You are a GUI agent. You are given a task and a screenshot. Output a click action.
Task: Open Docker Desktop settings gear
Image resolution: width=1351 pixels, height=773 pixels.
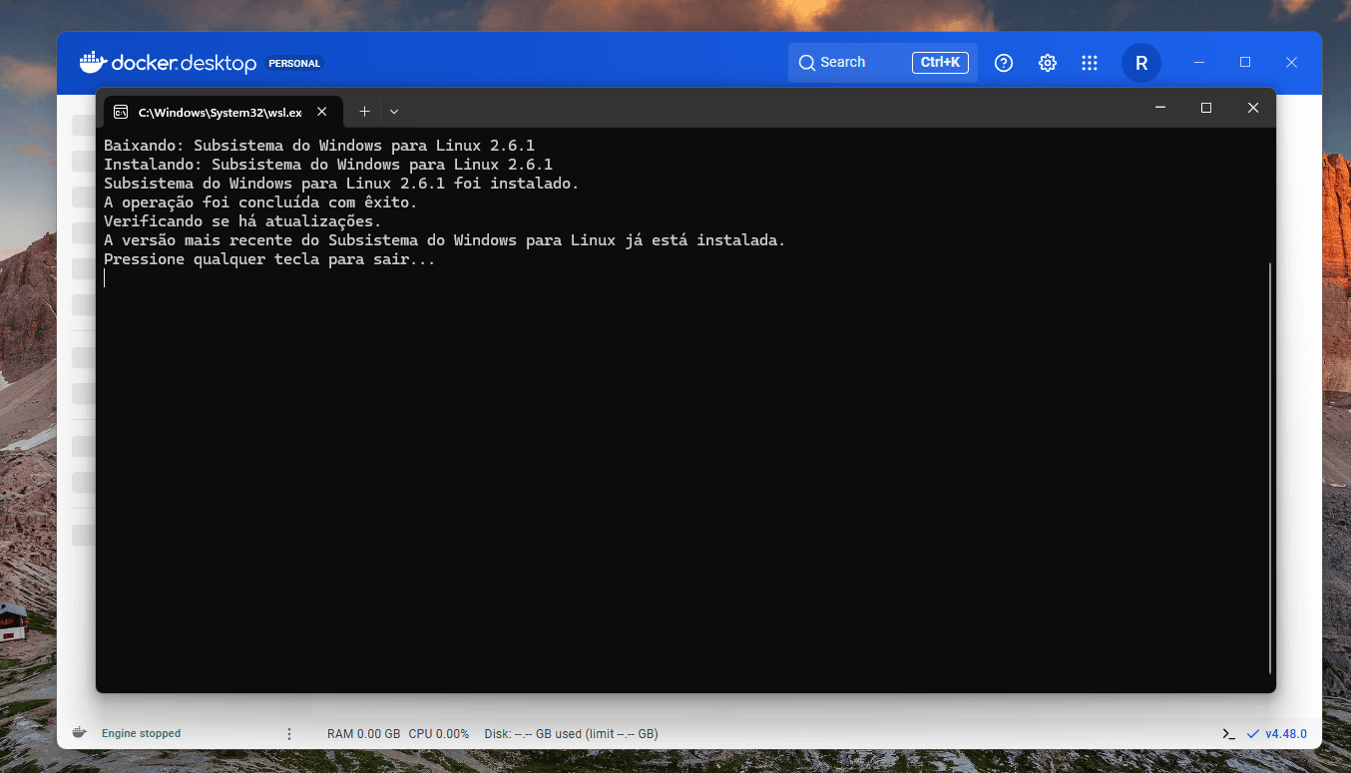point(1047,63)
